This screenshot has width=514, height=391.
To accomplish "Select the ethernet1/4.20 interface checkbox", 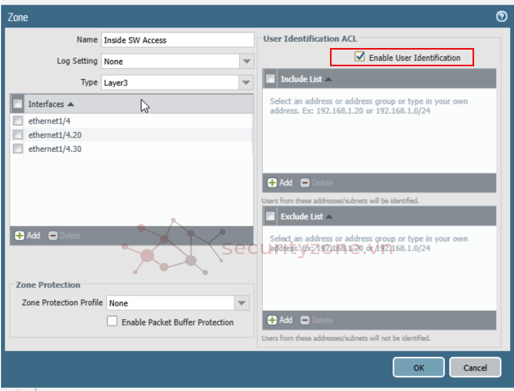I will tap(18, 135).
